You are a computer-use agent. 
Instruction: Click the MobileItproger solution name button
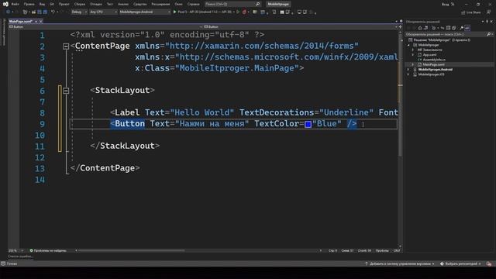pyautogui.click(x=278, y=4)
